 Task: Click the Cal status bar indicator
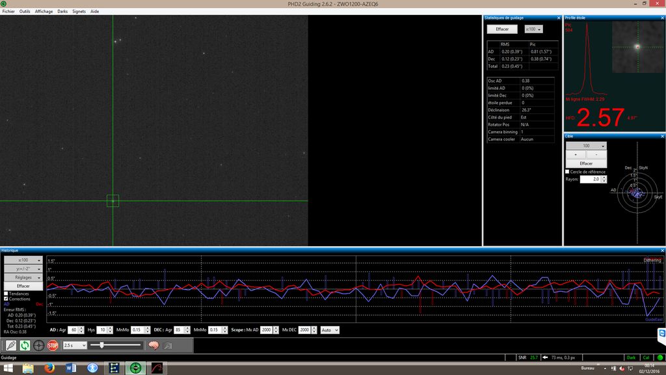pyautogui.click(x=646, y=357)
